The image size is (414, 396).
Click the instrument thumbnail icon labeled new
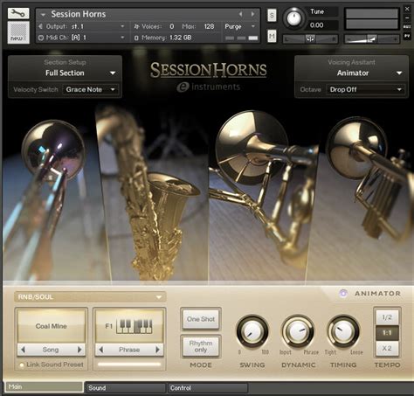[x=18, y=32]
